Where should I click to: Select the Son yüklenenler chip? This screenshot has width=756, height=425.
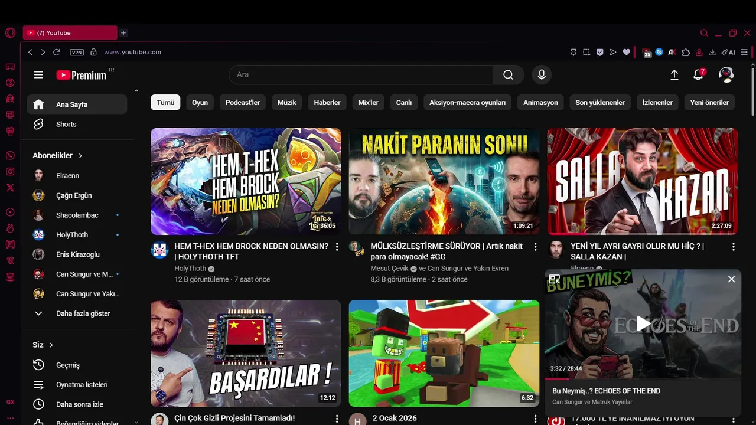[600, 103]
